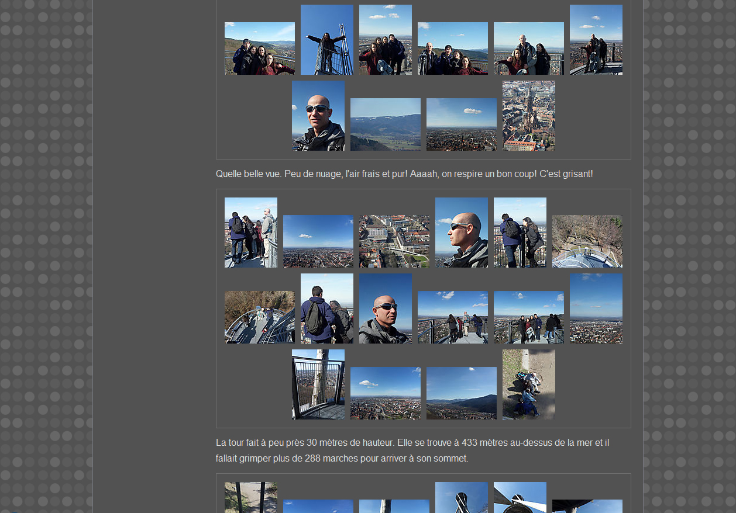Open tall cityscape photo at right edge

[x=596, y=309]
